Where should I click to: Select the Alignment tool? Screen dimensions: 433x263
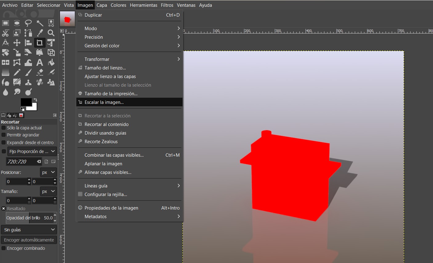tap(28, 43)
